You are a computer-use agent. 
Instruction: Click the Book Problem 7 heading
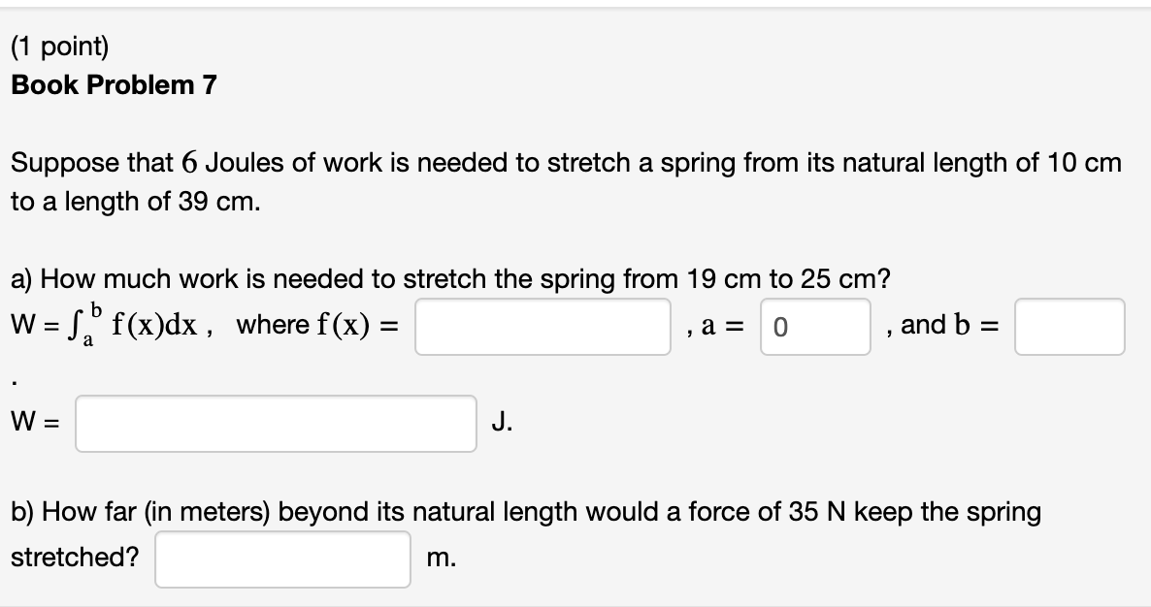[113, 85]
